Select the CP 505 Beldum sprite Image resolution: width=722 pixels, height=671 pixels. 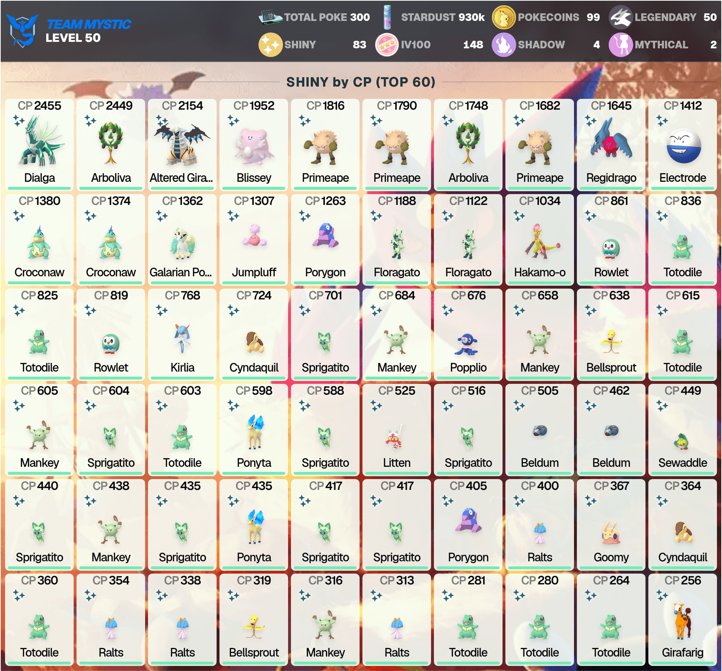[540, 431]
